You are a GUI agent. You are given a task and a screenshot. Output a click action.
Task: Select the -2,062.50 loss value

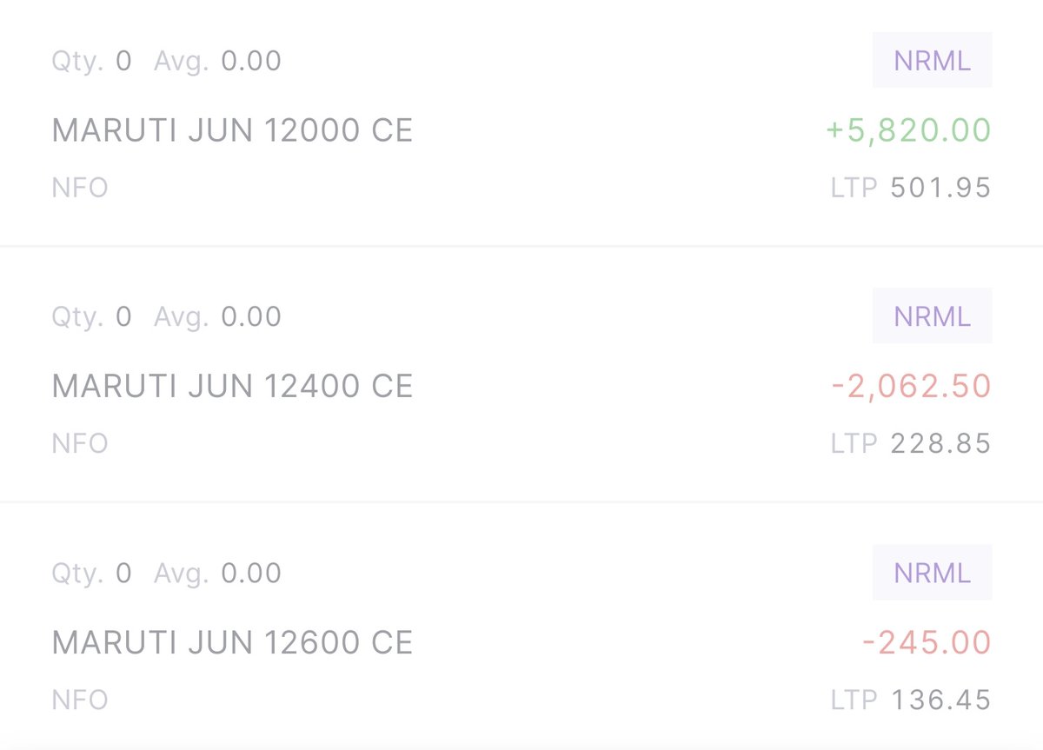912,386
